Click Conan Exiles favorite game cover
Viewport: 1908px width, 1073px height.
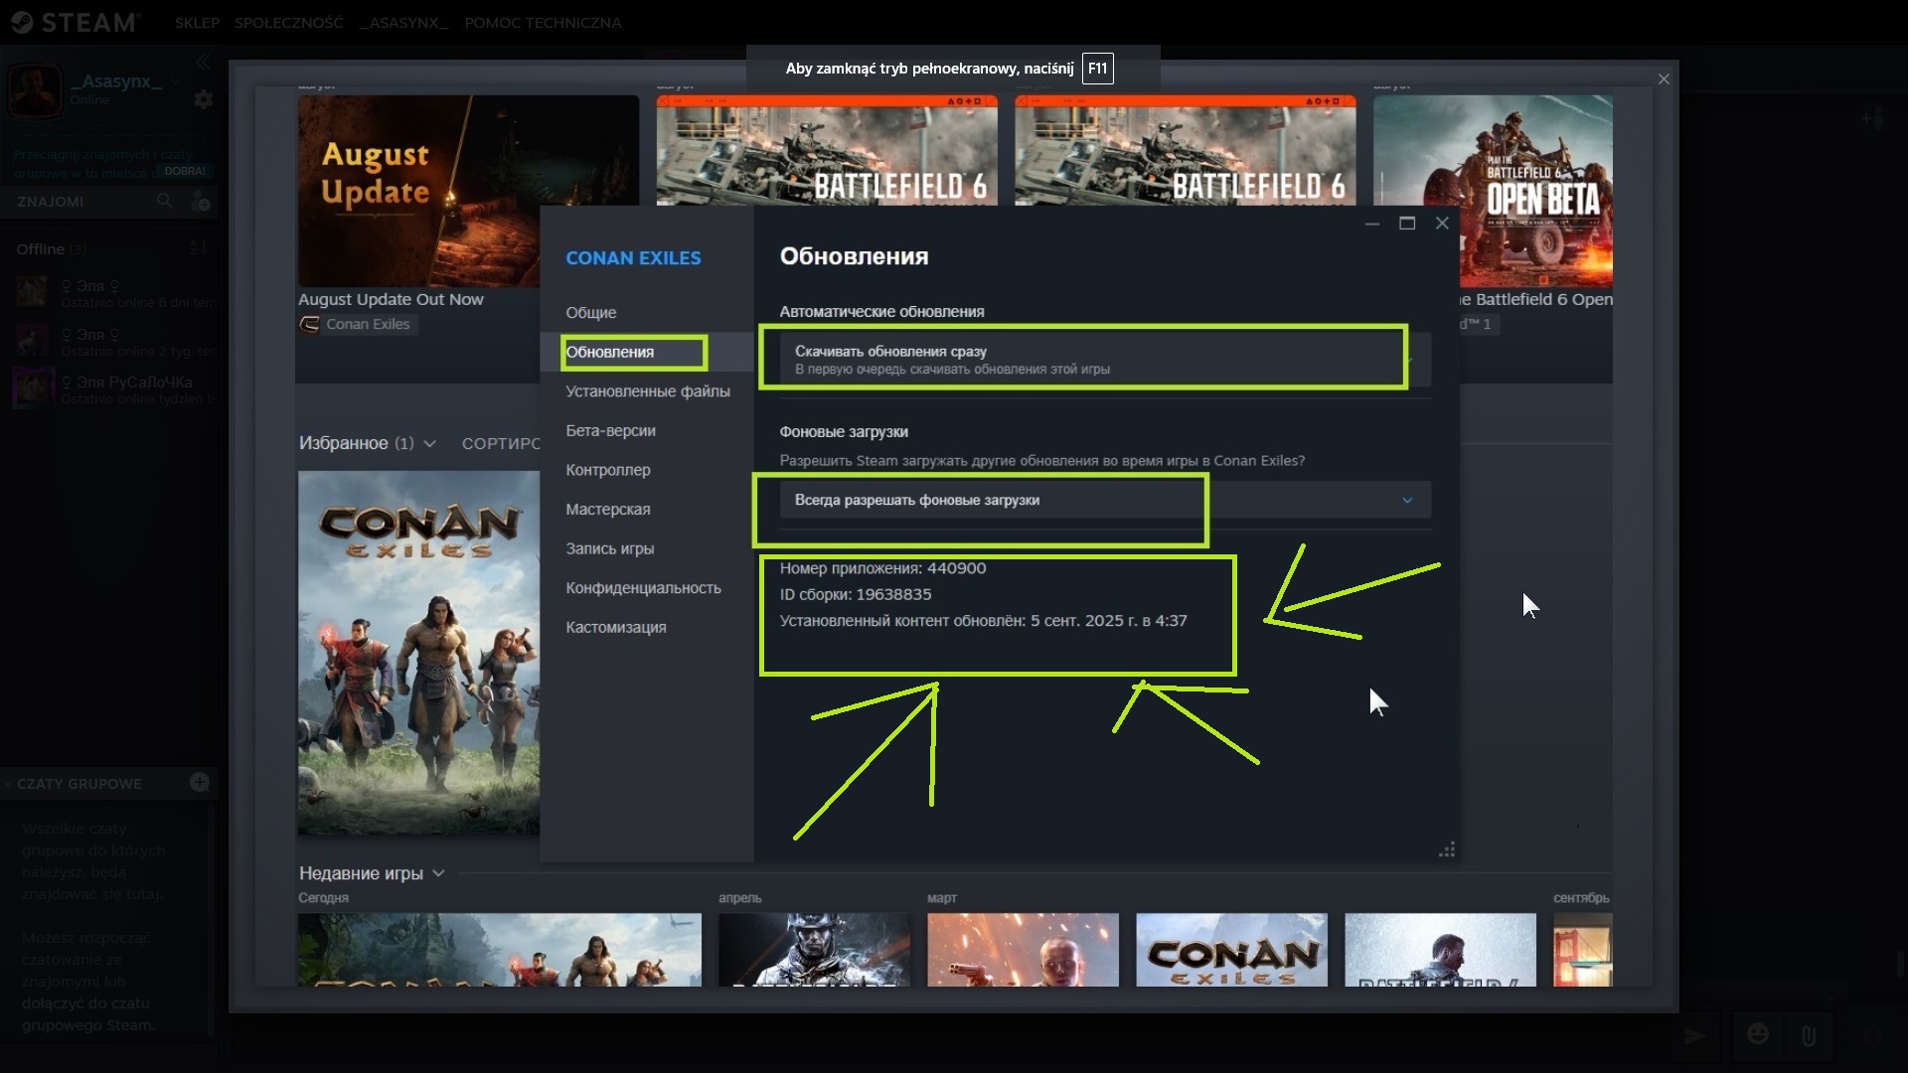click(418, 651)
